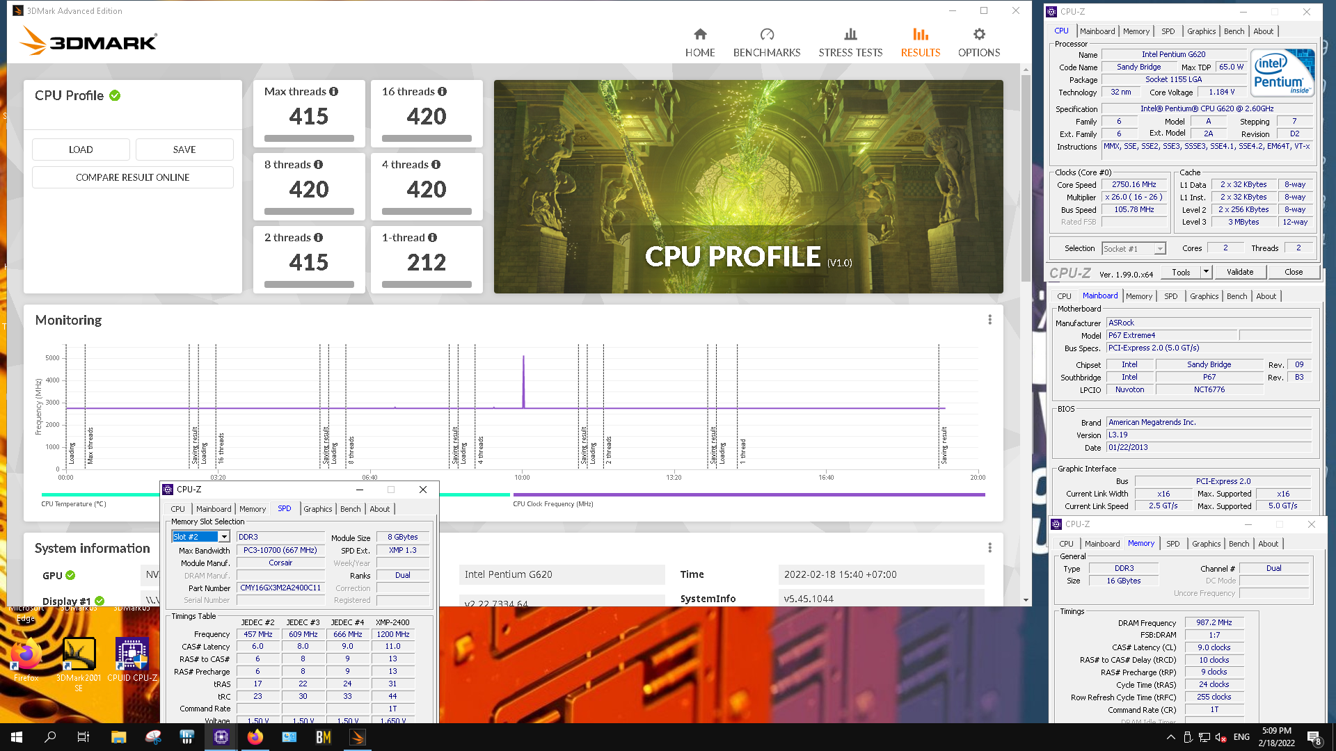Open File Explorer from the taskbar
The width and height of the screenshot is (1336, 751).
pyautogui.click(x=118, y=737)
